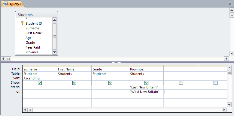Click Students field list scroll down arrow
Screen dimensions: 234x116
pos(55,52)
